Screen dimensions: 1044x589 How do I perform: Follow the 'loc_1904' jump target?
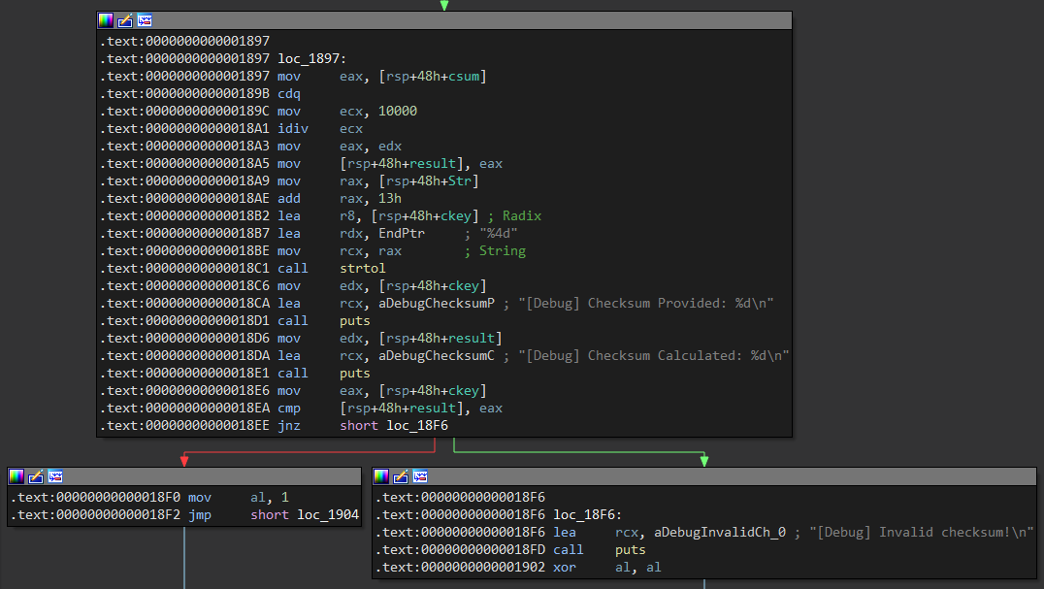point(328,514)
